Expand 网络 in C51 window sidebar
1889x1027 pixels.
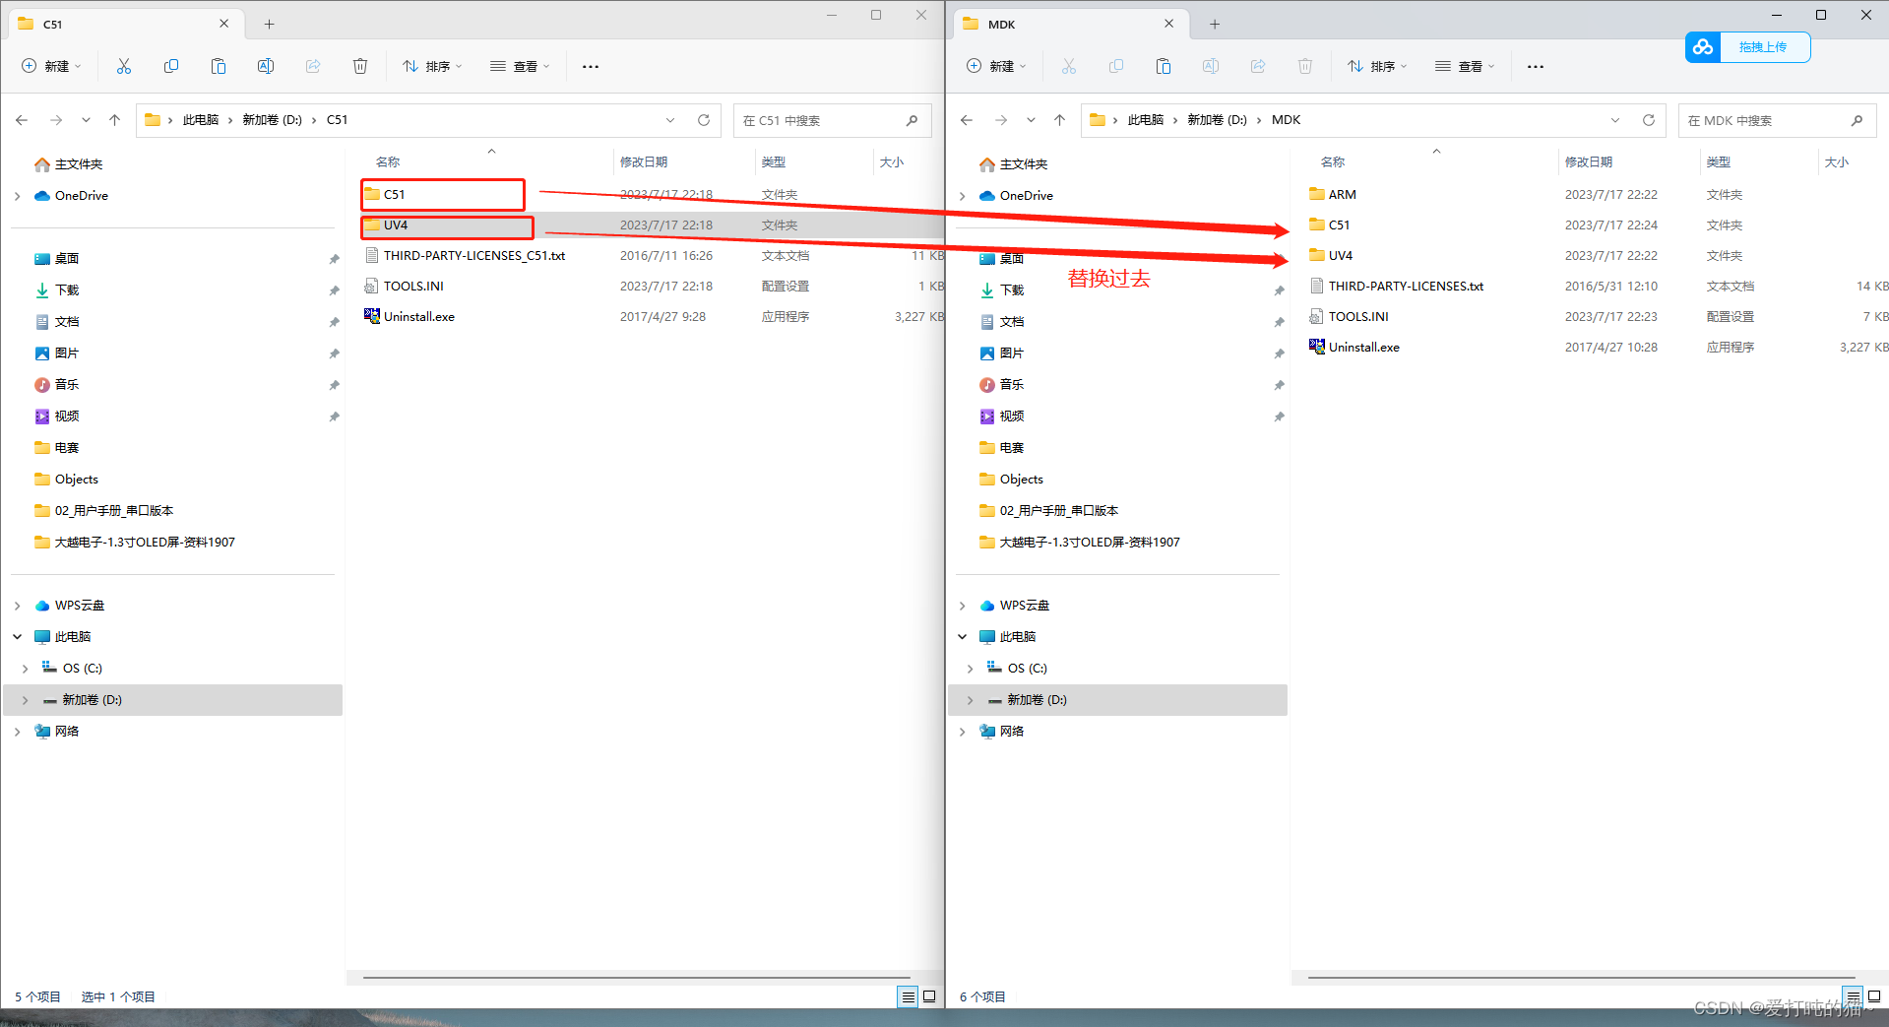click(x=18, y=732)
